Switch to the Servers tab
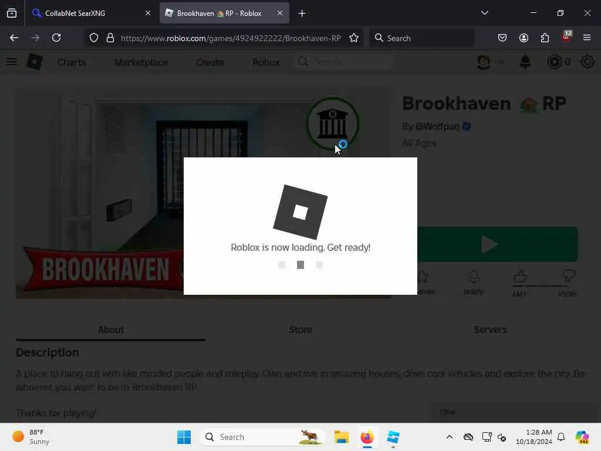This screenshot has height=451, width=601. [x=490, y=329]
